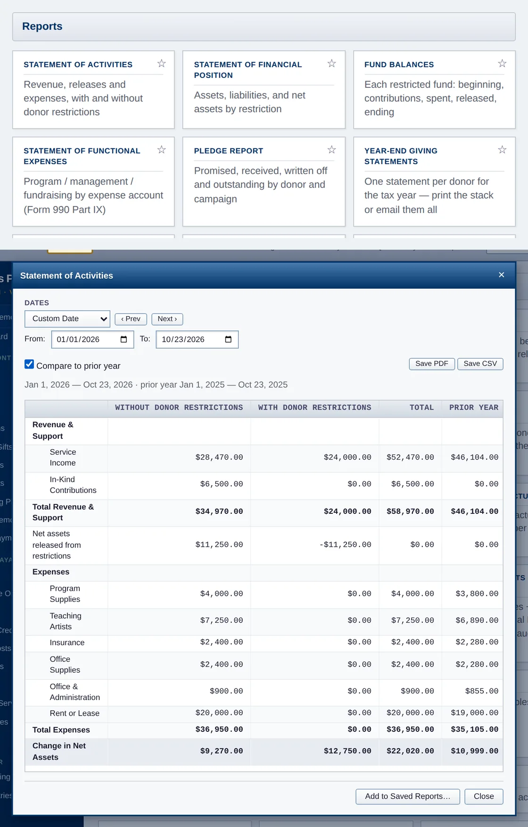Favorite the Year-End Giving Statements report
The image size is (528, 827).
(502, 150)
